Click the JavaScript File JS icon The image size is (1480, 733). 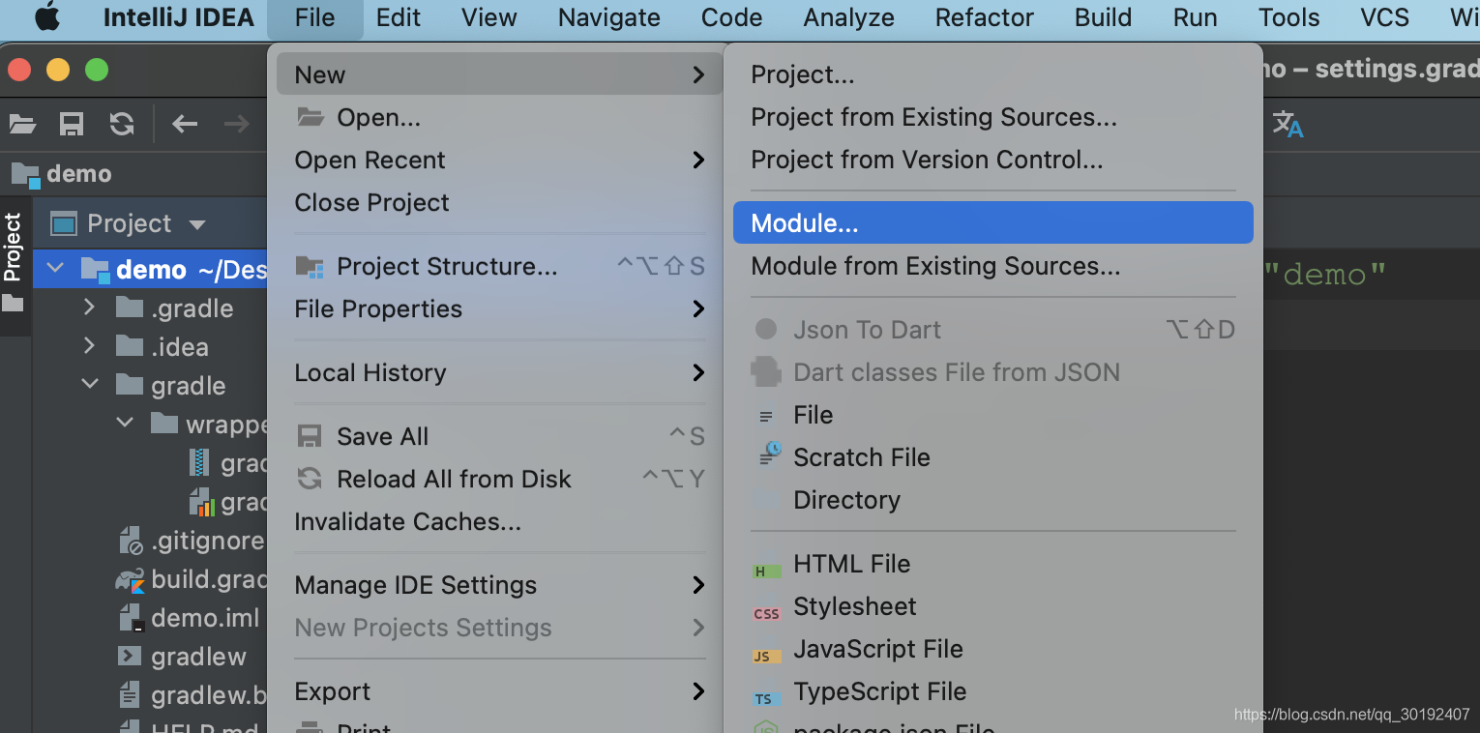point(765,656)
